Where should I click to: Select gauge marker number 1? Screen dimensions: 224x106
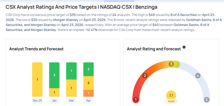click(136, 100)
